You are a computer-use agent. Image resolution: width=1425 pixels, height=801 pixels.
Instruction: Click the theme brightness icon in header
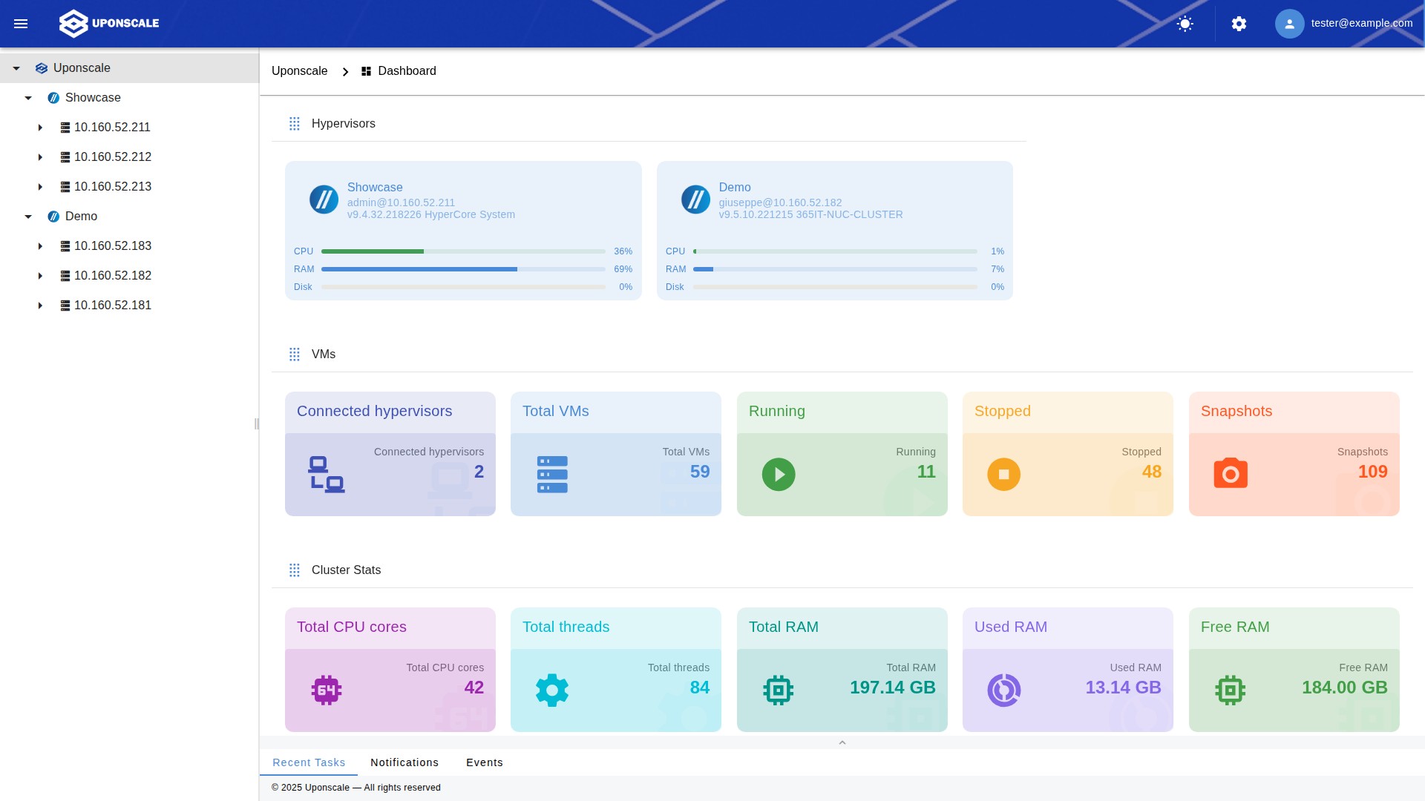[x=1185, y=23]
